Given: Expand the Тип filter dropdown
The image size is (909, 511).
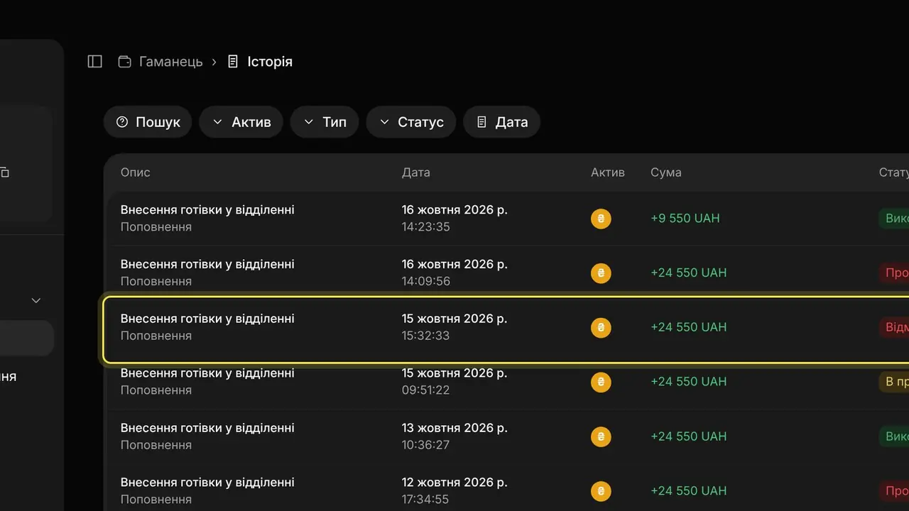Looking at the screenshot, I should click(325, 122).
